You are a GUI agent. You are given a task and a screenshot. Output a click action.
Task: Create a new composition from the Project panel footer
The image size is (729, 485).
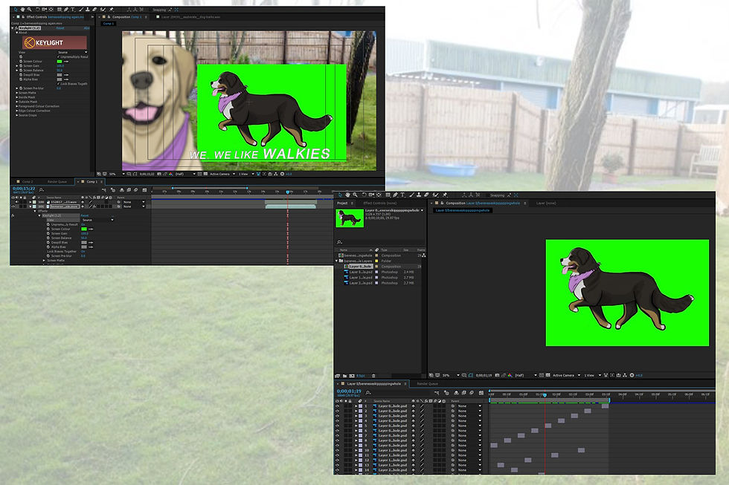point(352,376)
